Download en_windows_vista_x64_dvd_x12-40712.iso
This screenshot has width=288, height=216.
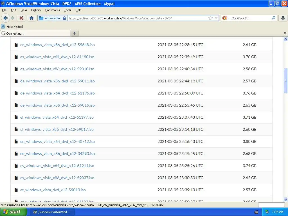pos(57,142)
